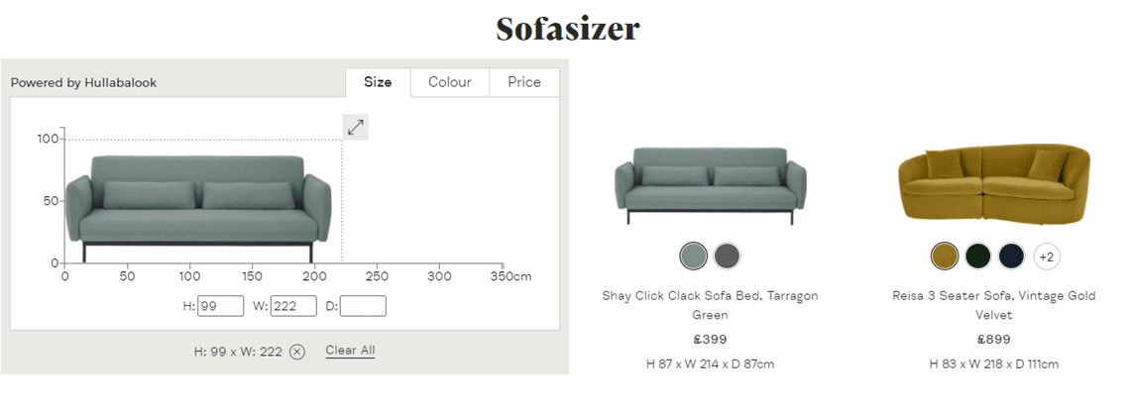Select the navy blue swatch for Reisa sofa
Viewport: 1130px width, 412px height.
tap(1011, 257)
